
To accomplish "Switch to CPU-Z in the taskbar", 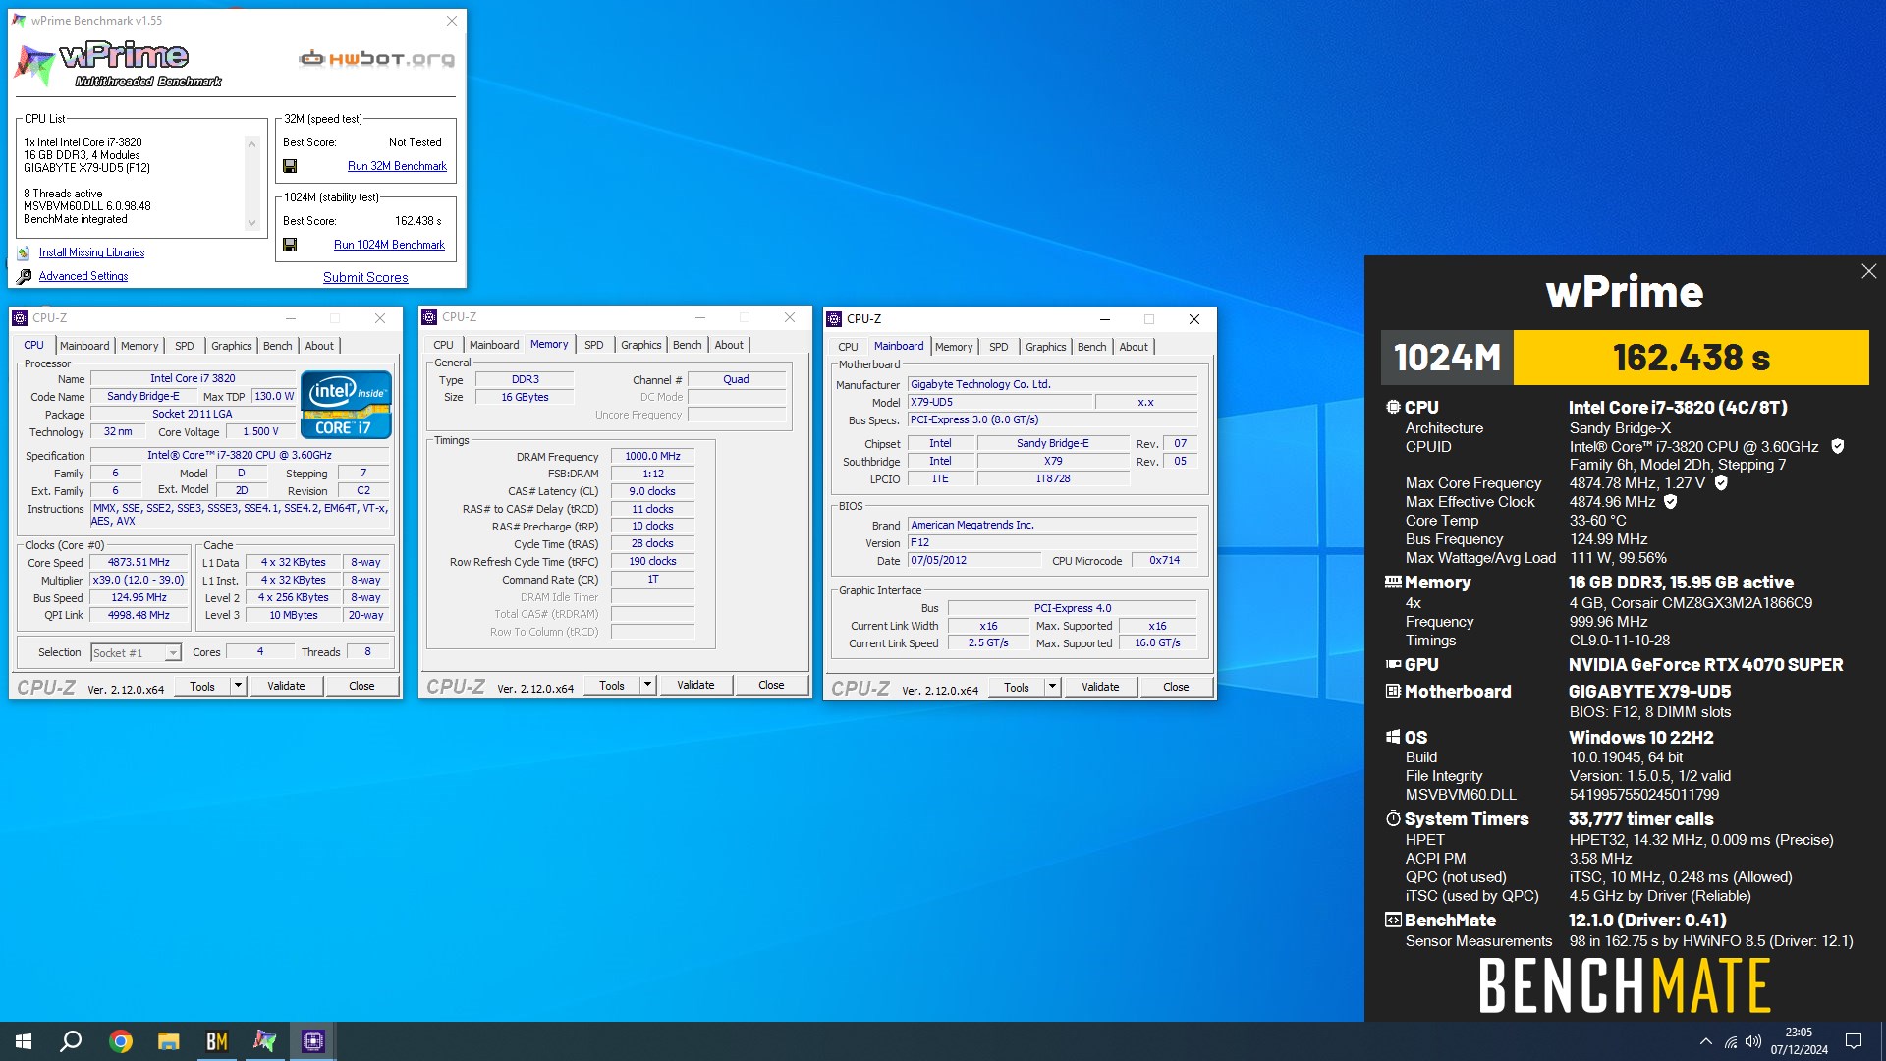I will pyautogui.click(x=313, y=1041).
